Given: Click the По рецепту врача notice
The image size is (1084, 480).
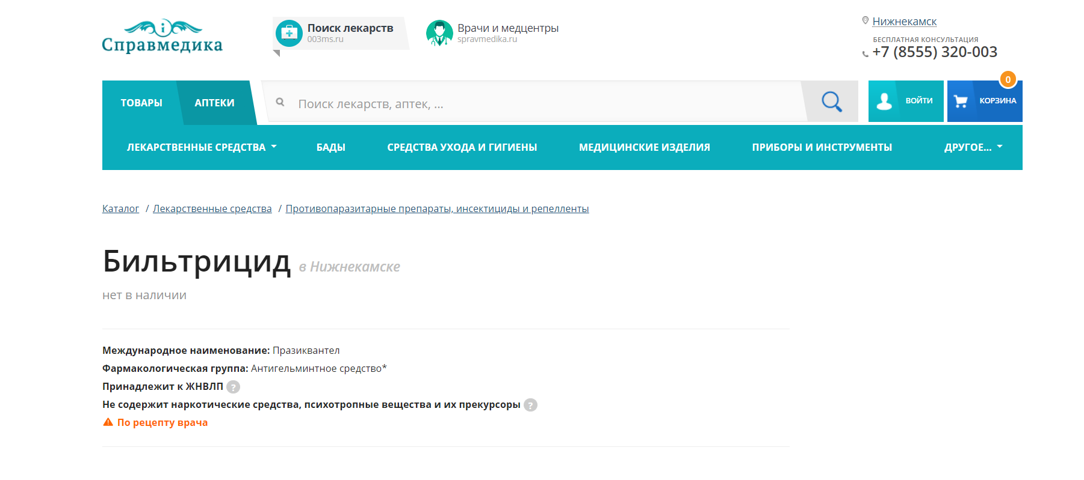Looking at the screenshot, I should (x=163, y=422).
